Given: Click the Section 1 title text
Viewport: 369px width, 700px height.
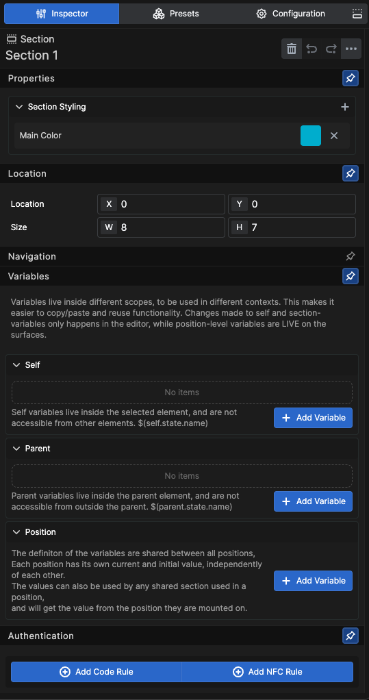Looking at the screenshot, I should [31, 55].
